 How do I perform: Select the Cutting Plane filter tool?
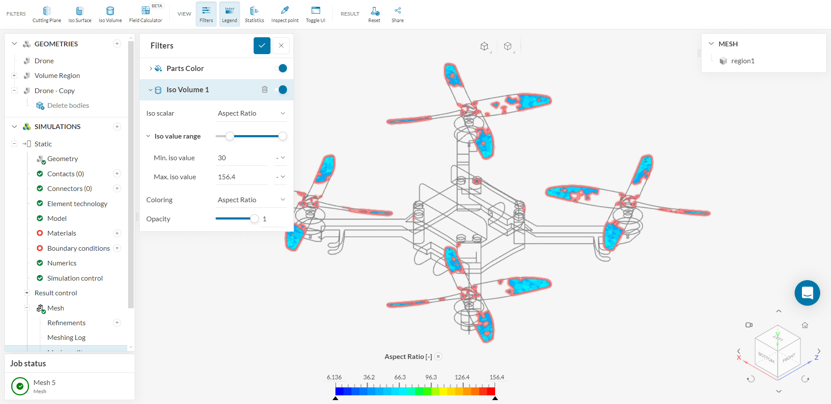coord(47,14)
